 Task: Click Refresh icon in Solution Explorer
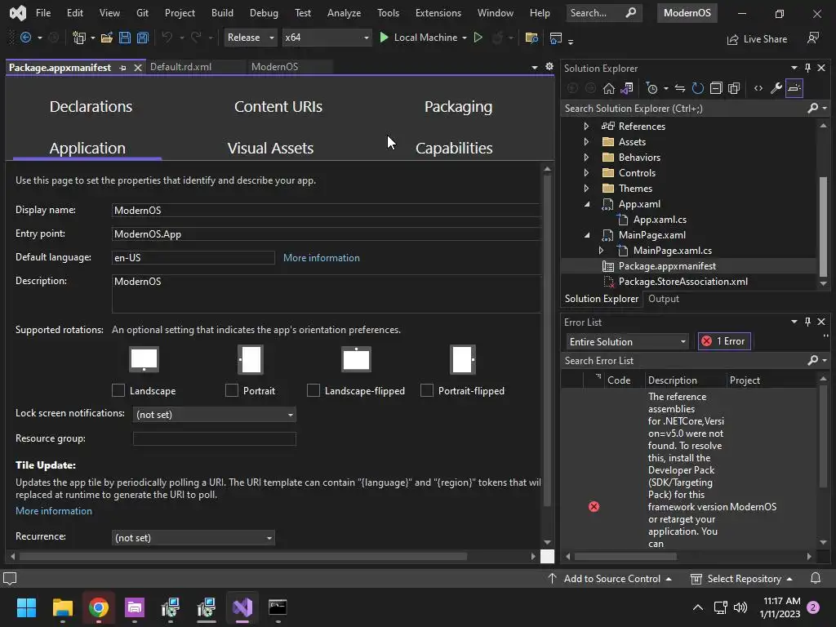pyautogui.click(x=698, y=88)
